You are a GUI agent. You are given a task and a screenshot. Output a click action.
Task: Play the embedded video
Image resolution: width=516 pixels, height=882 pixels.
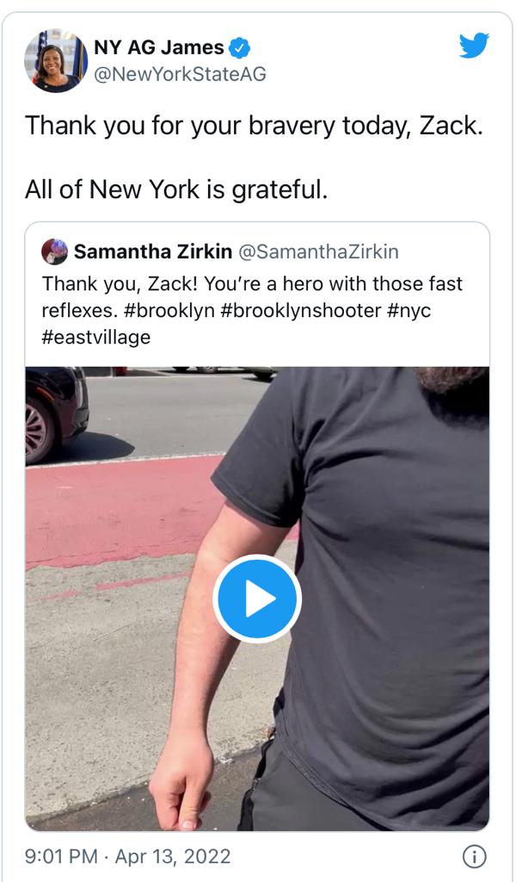tap(257, 599)
